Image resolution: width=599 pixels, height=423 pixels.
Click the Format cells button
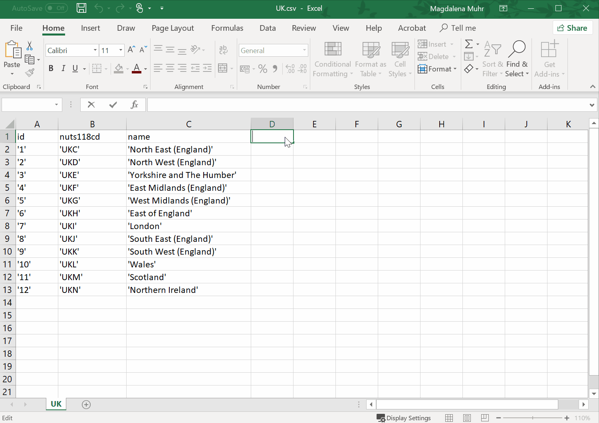(437, 69)
